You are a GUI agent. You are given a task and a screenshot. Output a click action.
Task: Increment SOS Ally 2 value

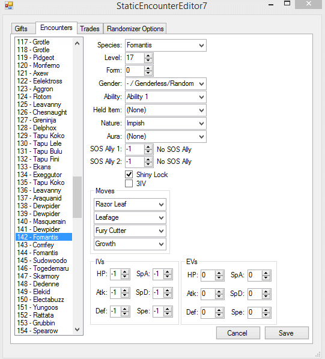pyautogui.click(x=148, y=159)
